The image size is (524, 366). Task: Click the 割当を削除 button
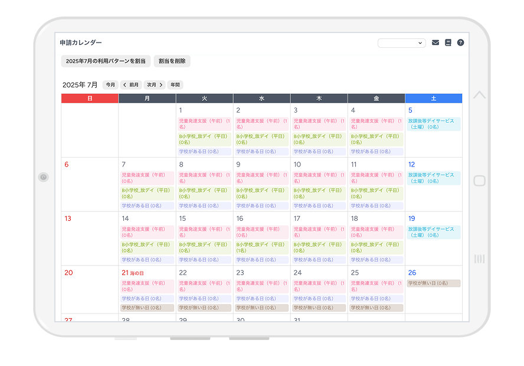tap(172, 61)
